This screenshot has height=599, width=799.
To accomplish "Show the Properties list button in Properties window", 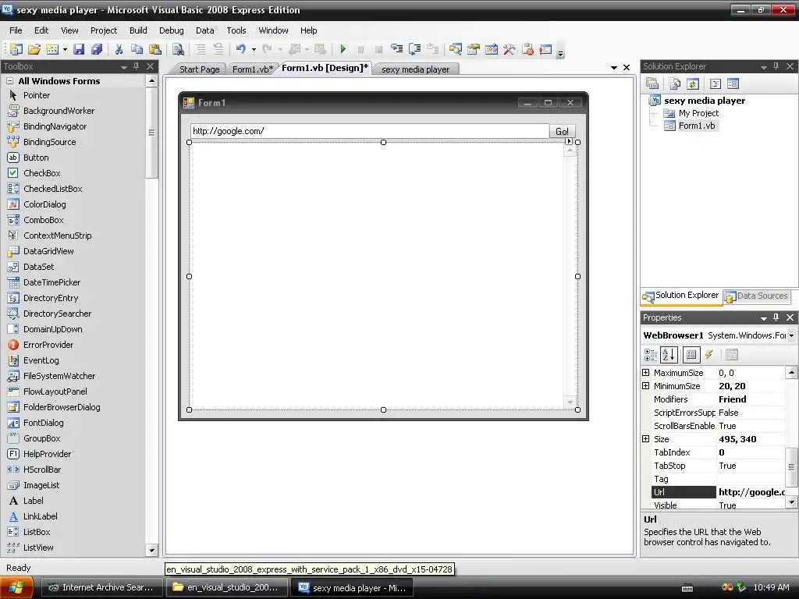I will tap(691, 355).
